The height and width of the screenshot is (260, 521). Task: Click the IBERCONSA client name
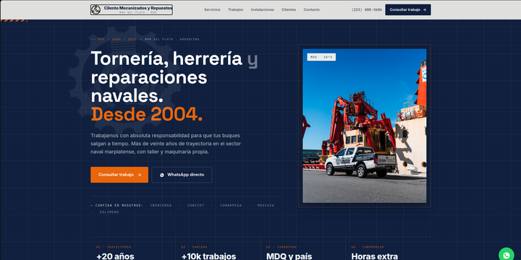tap(161, 205)
